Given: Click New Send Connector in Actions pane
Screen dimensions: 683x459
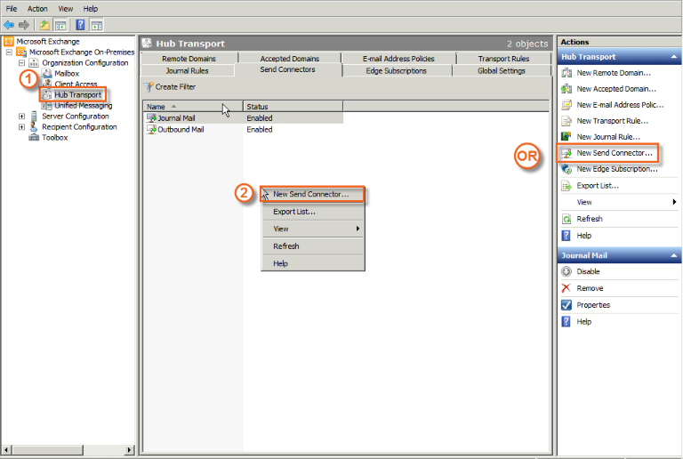Looking at the screenshot, I should tap(615, 153).
